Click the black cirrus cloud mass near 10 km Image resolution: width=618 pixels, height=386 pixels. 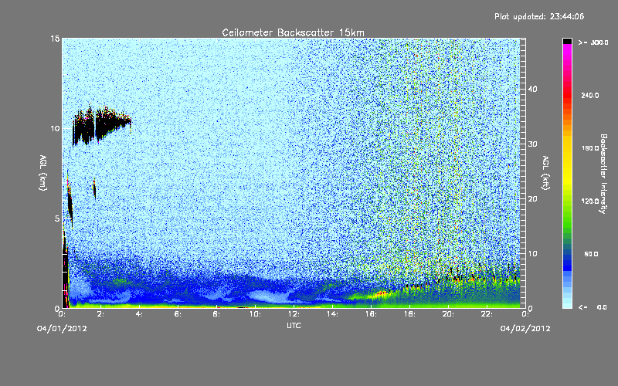pos(100,125)
